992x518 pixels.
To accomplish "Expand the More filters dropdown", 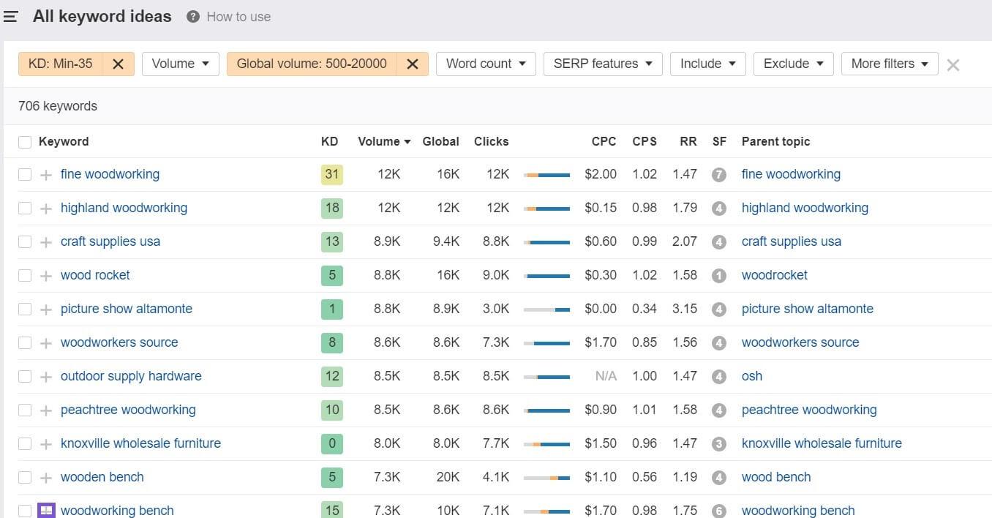I will click(x=890, y=64).
